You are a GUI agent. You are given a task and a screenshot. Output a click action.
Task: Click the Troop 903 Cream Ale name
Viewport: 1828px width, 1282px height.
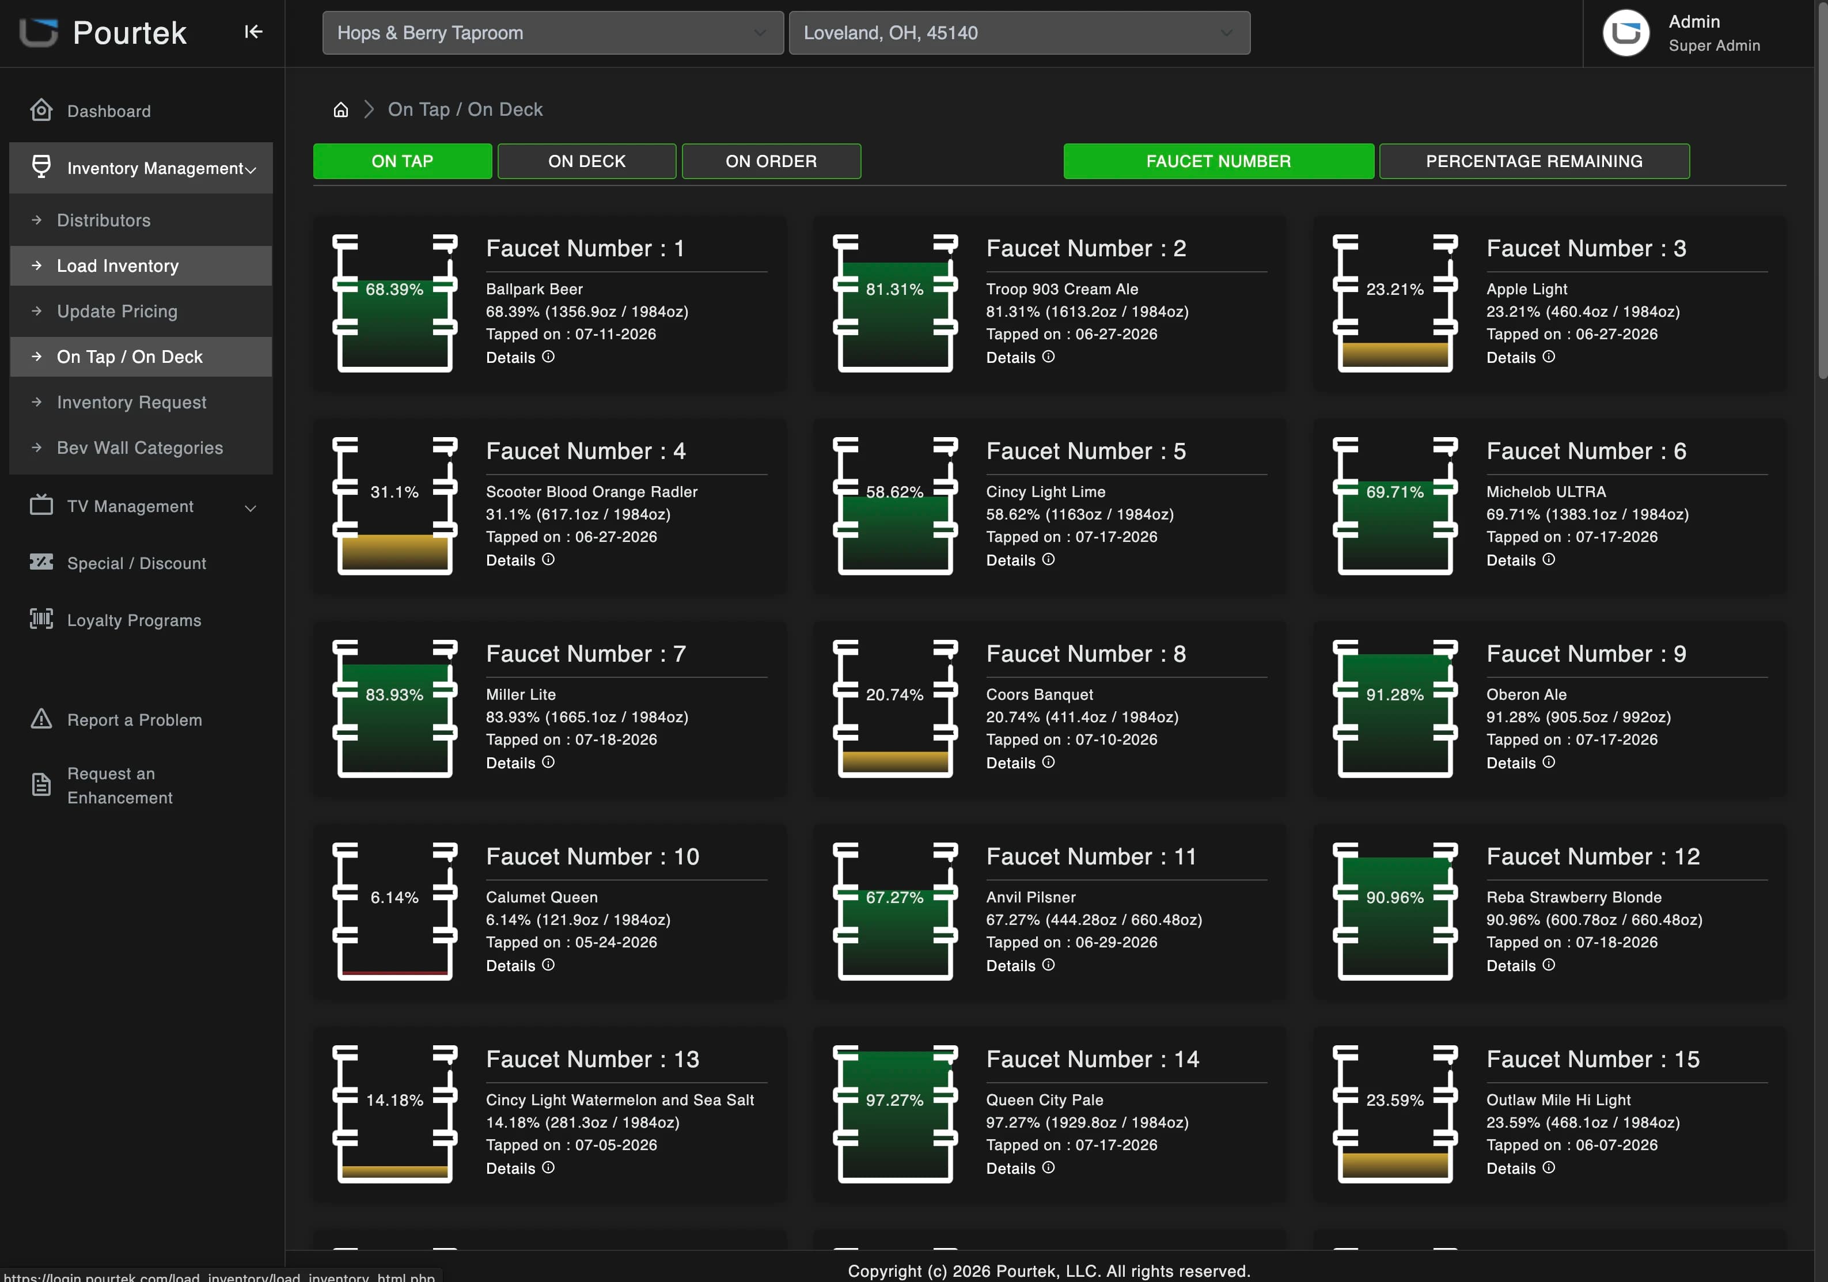click(1062, 289)
